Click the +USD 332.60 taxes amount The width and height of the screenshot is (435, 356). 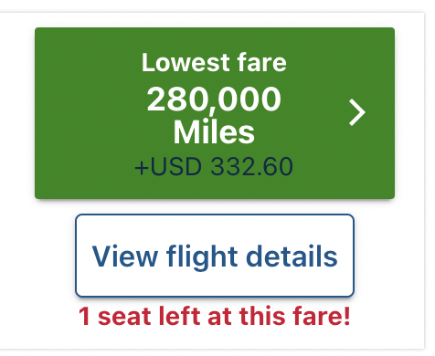pyautogui.click(x=214, y=166)
